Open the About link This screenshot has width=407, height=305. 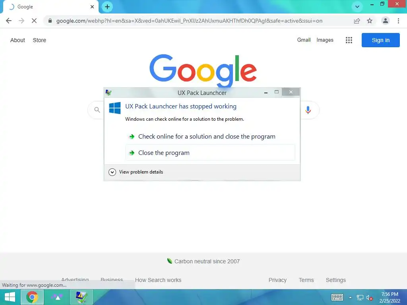(x=17, y=40)
